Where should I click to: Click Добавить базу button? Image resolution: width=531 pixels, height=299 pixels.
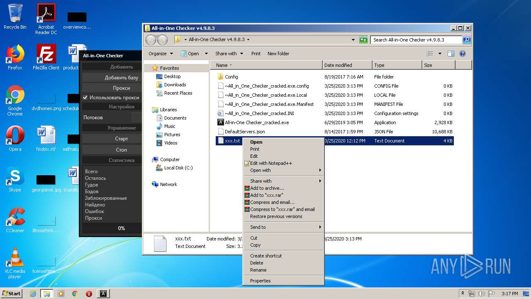coord(112,77)
